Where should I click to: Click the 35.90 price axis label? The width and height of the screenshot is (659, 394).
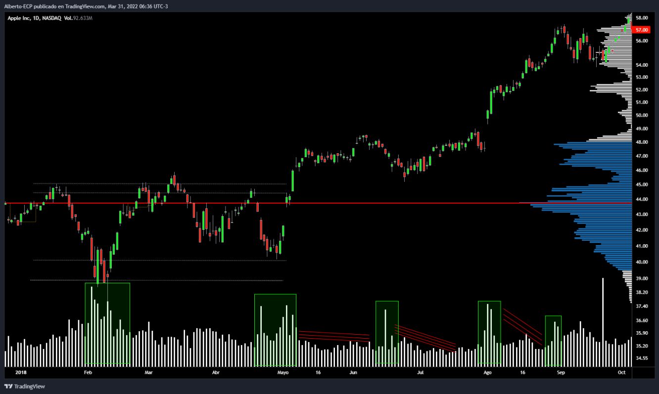642,333
